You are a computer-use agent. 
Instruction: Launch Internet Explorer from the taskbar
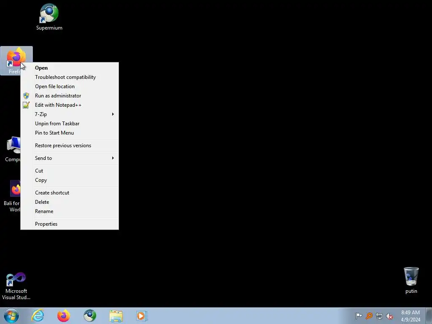tap(38, 316)
